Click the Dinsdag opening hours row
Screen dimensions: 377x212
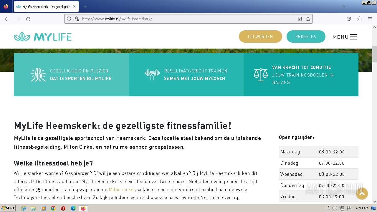coord(319,163)
